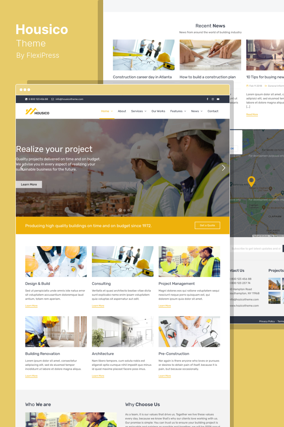Click the Design & Build heading
The height and width of the screenshot is (427, 284).
[x=37, y=284]
